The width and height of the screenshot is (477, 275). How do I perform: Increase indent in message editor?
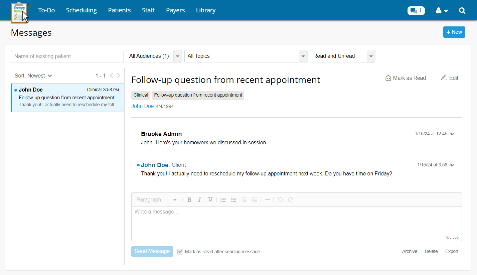255,200
